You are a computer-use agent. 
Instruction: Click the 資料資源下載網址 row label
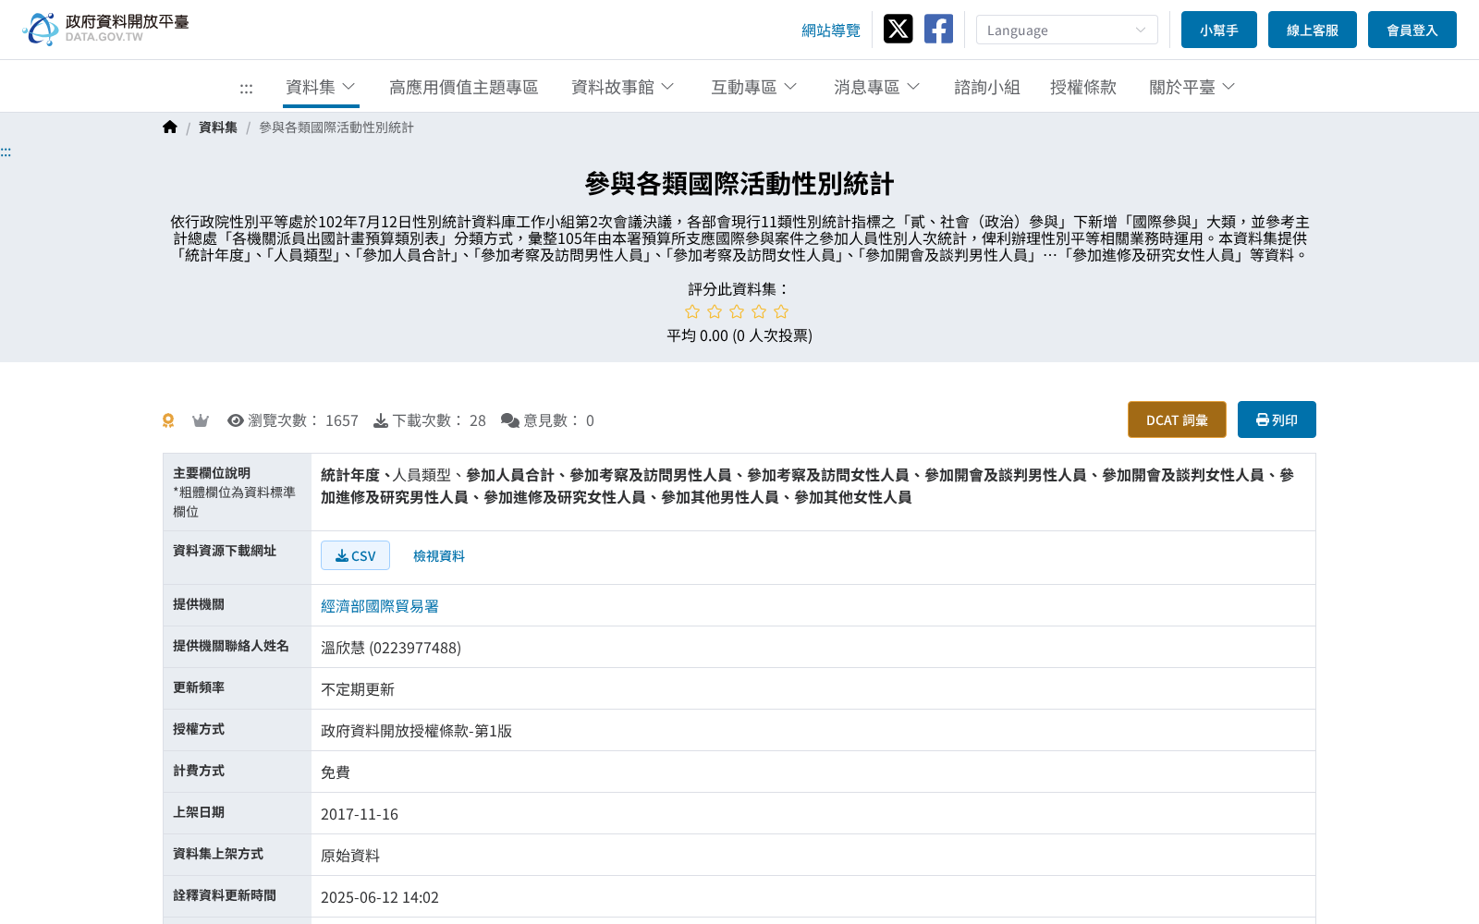coord(225,551)
